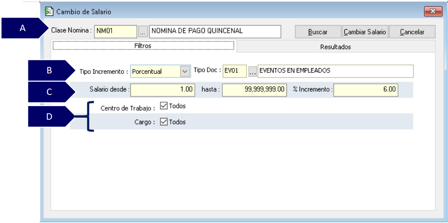Viewport: 448px width, 223px height.
Task: Click the Cargo label
Action: [144, 122]
